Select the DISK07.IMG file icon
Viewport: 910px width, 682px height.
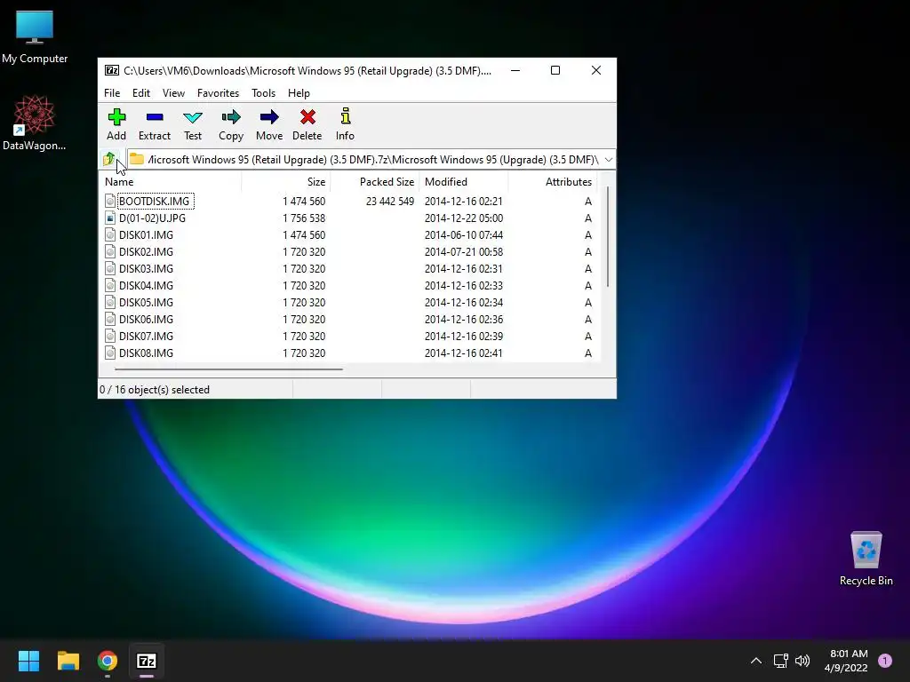tap(110, 336)
